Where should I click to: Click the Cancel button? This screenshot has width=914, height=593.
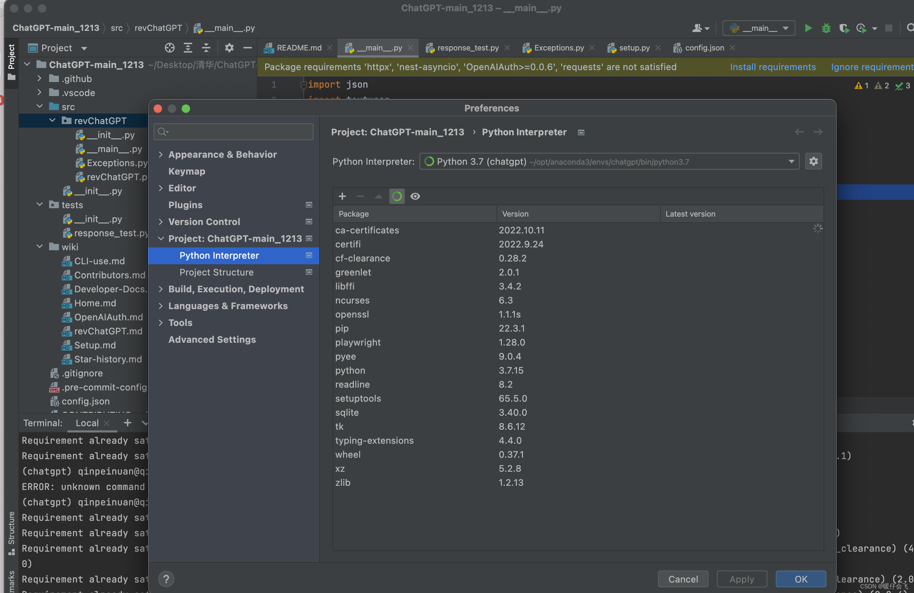click(683, 579)
